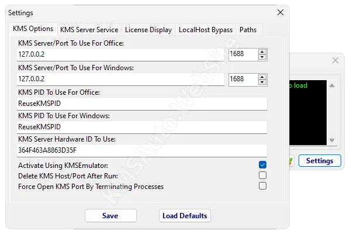The image size is (350, 234).
Task: Click the 'KMS Server/Port To Use For Office:' label
Action: click(71, 43)
